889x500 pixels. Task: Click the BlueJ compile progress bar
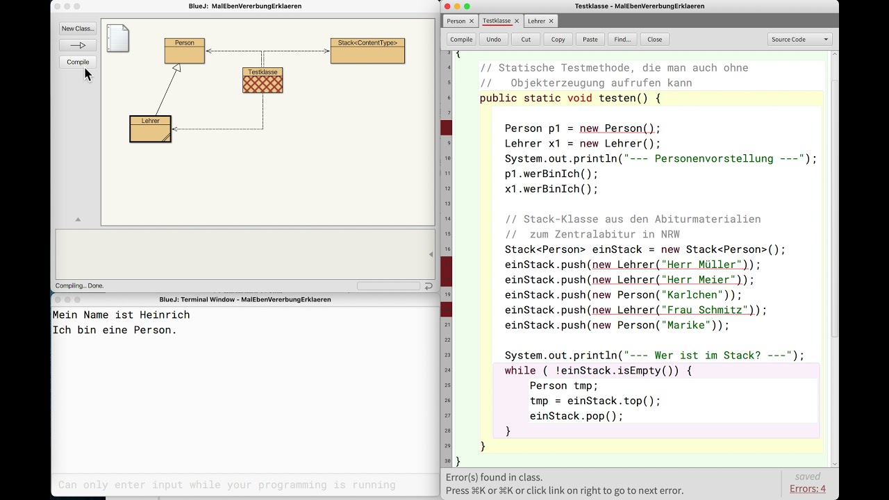pyautogui.click(x=388, y=285)
